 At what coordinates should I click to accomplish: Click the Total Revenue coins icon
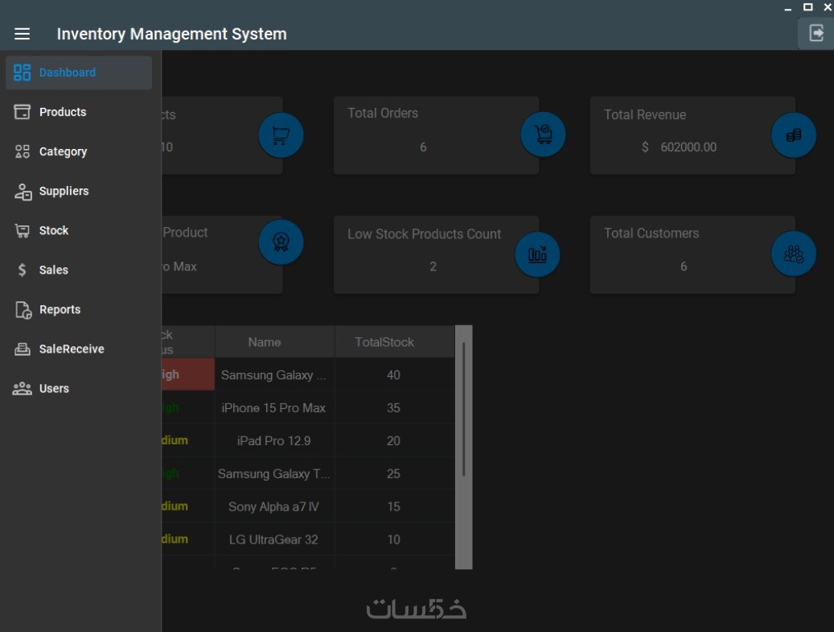[793, 135]
